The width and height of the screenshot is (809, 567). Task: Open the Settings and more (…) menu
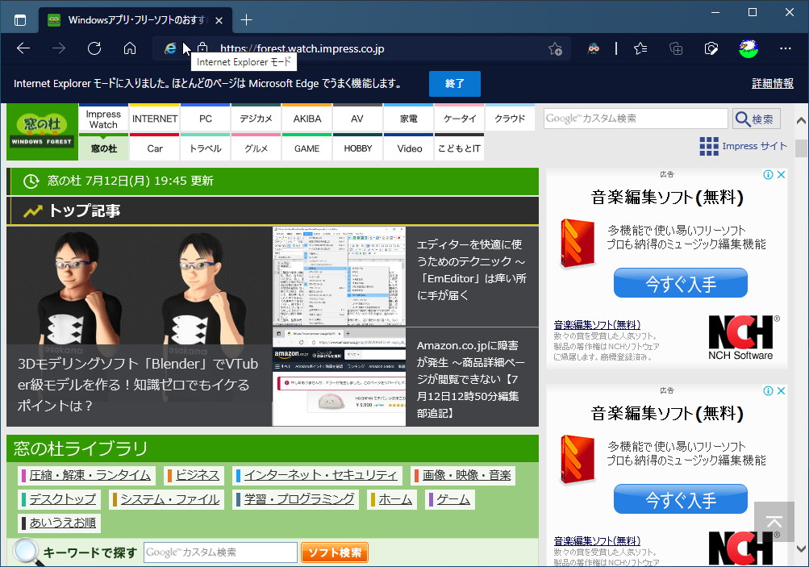point(785,48)
